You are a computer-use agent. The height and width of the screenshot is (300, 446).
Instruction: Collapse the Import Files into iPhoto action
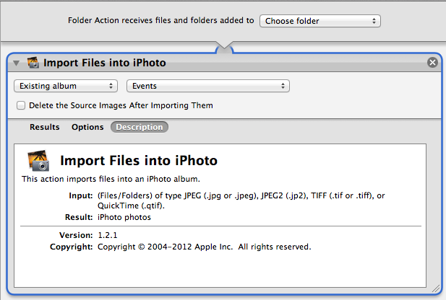tap(16, 63)
